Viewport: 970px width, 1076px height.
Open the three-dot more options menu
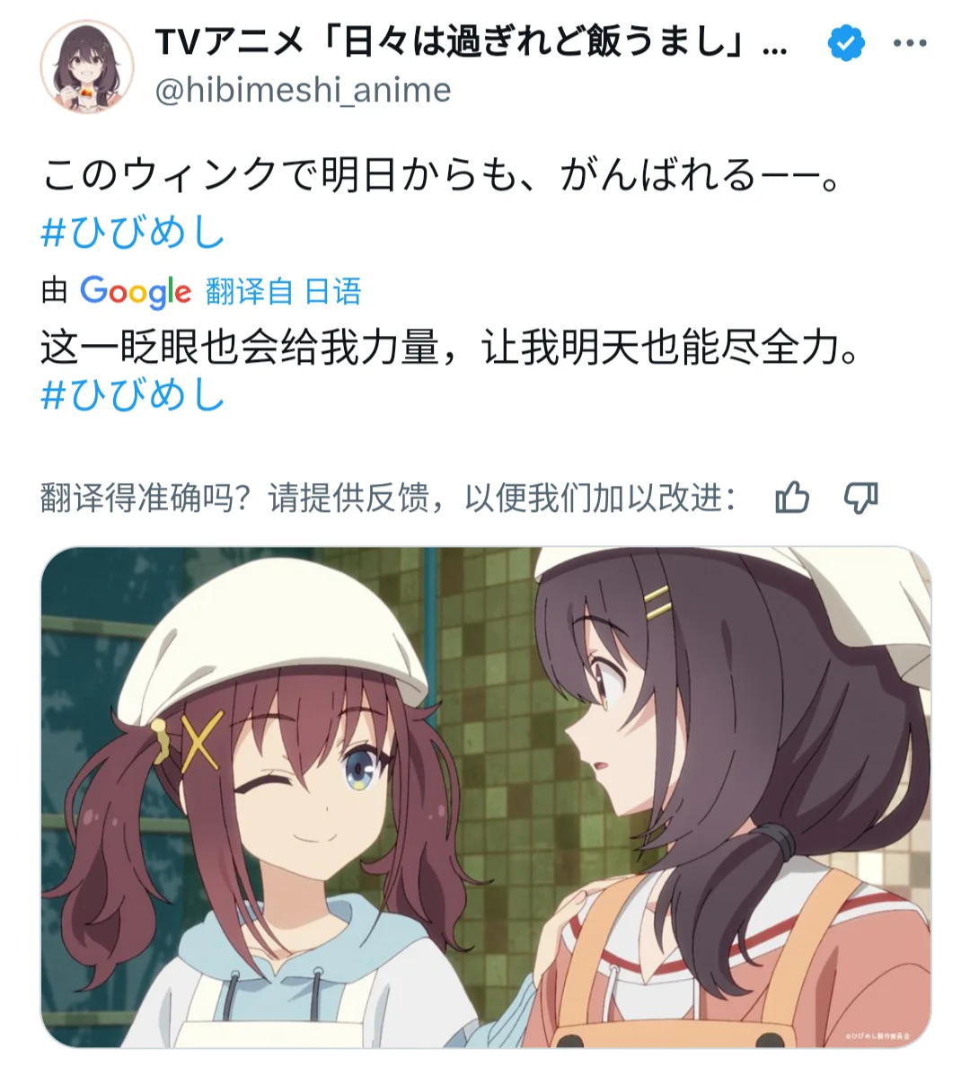pyautogui.click(x=911, y=42)
